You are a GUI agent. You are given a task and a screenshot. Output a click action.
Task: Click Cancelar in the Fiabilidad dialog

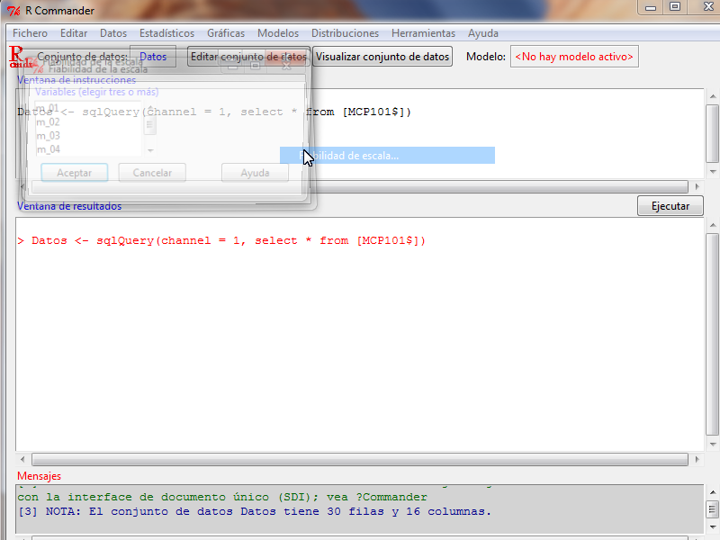152,173
